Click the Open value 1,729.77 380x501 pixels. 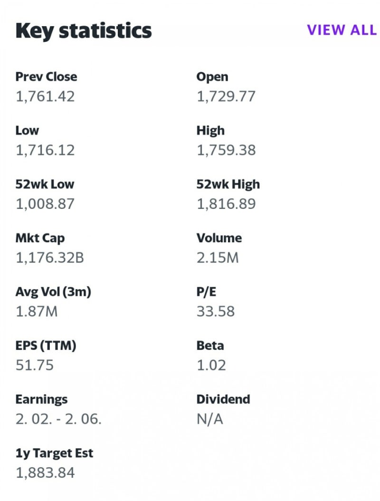click(226, 96)
